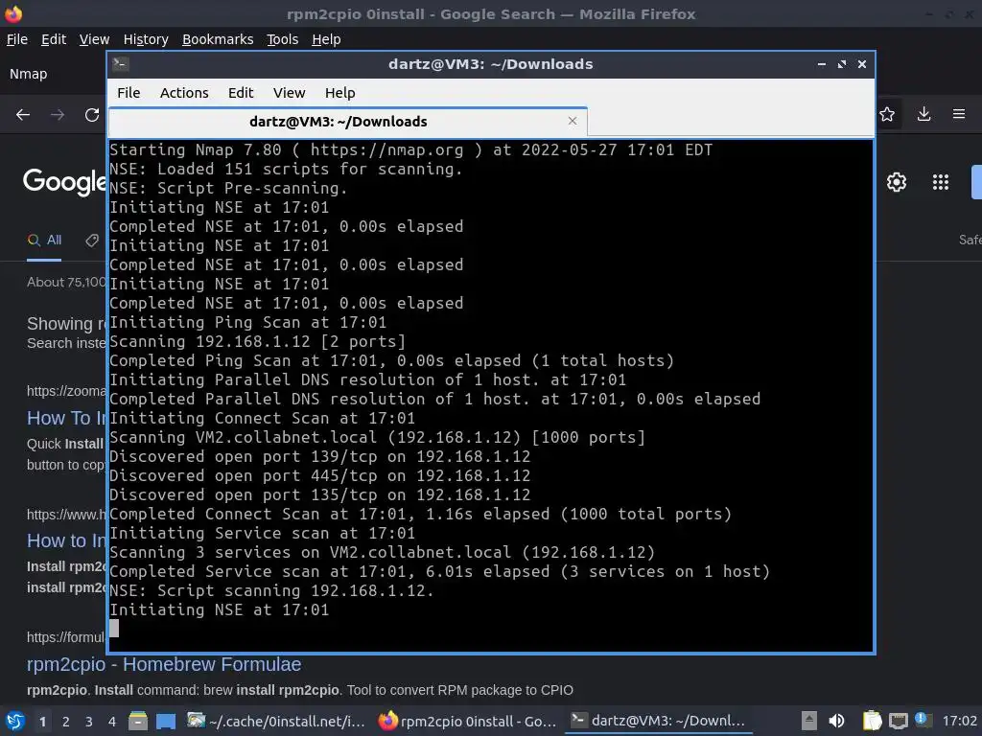This screenshot has width=982, height=736.
Task: Close the terminal window
Action: [x=862, y=64]
